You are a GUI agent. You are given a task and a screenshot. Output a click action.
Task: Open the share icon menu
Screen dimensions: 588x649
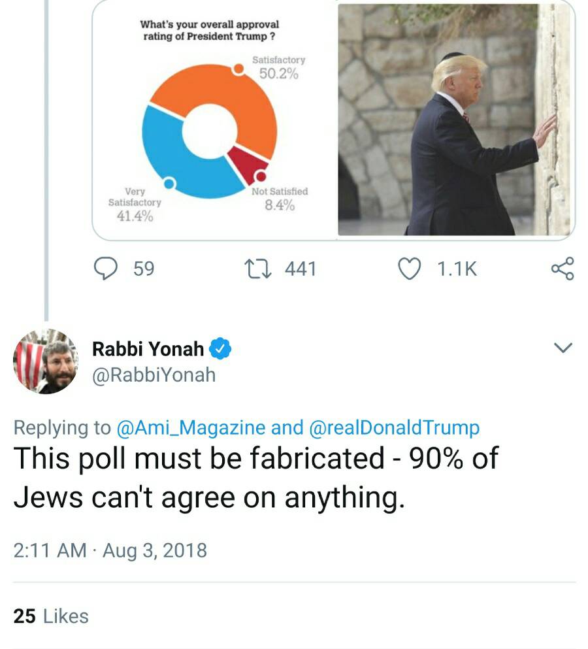[x=562, y=269]
